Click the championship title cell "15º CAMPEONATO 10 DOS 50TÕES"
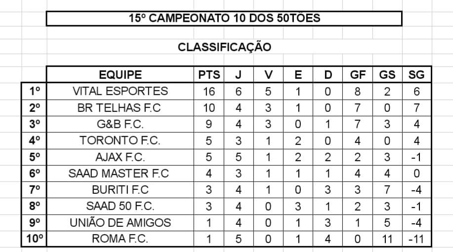 tap(224, 19)
